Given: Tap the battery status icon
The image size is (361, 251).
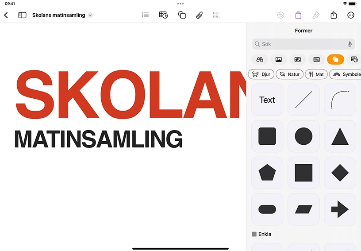Looking at the screenshot, I should tap(352, 4).
